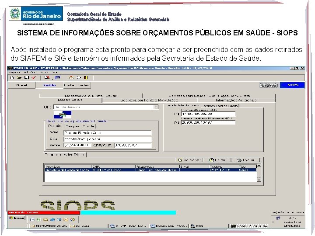Click the New file toolbar icon

pyautogui.click(x=12, y=78)
